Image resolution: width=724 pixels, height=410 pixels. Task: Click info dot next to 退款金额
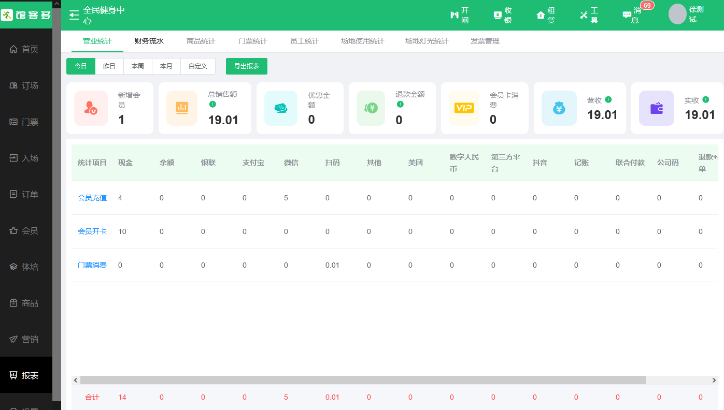pyautogui.click(x=400, y=104)
